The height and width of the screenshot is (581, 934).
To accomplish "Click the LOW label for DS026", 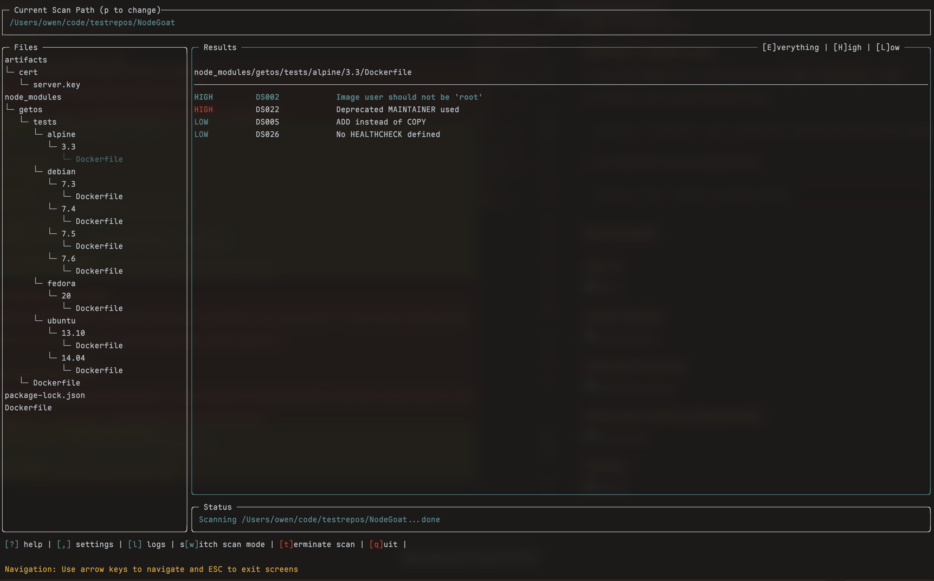I will click(x=201, y=135).
